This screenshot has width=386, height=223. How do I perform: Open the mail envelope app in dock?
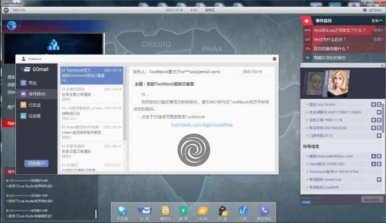click(x=145, y=213)
